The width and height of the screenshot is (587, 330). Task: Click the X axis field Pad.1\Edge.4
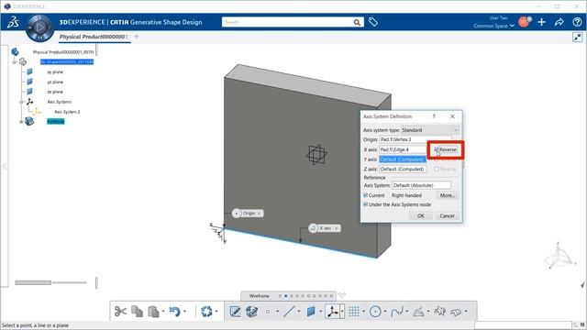(403, 149)
